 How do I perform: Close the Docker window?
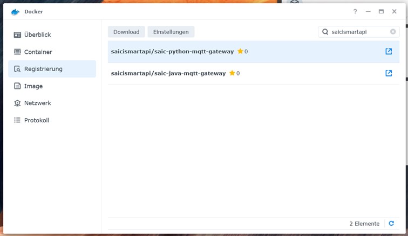(394, 11)
